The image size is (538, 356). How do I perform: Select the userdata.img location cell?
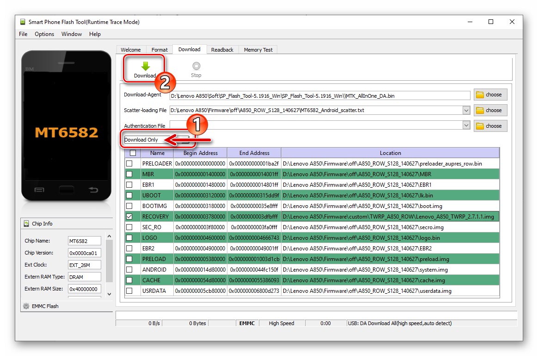(x=391, y=291)
